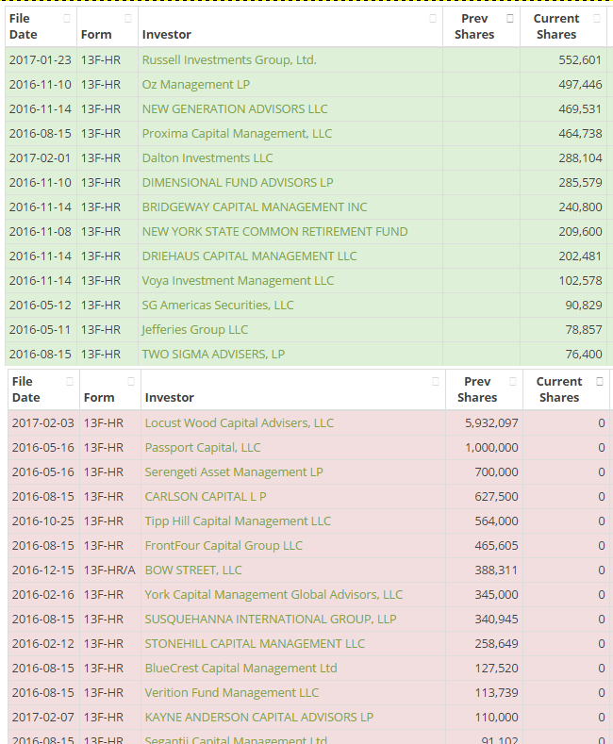Select the 2017-02-01 file date cell

[x=41, y=158]
